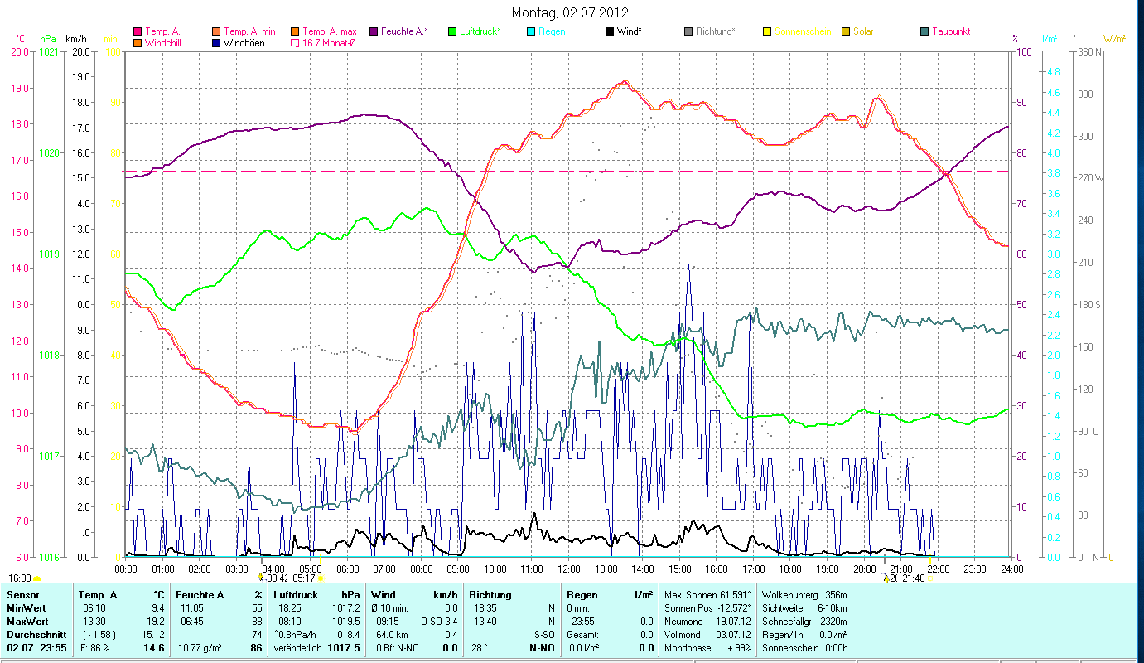
Task: Click the sunset icon beside 21:48
Action: click(x=929, y=578)
